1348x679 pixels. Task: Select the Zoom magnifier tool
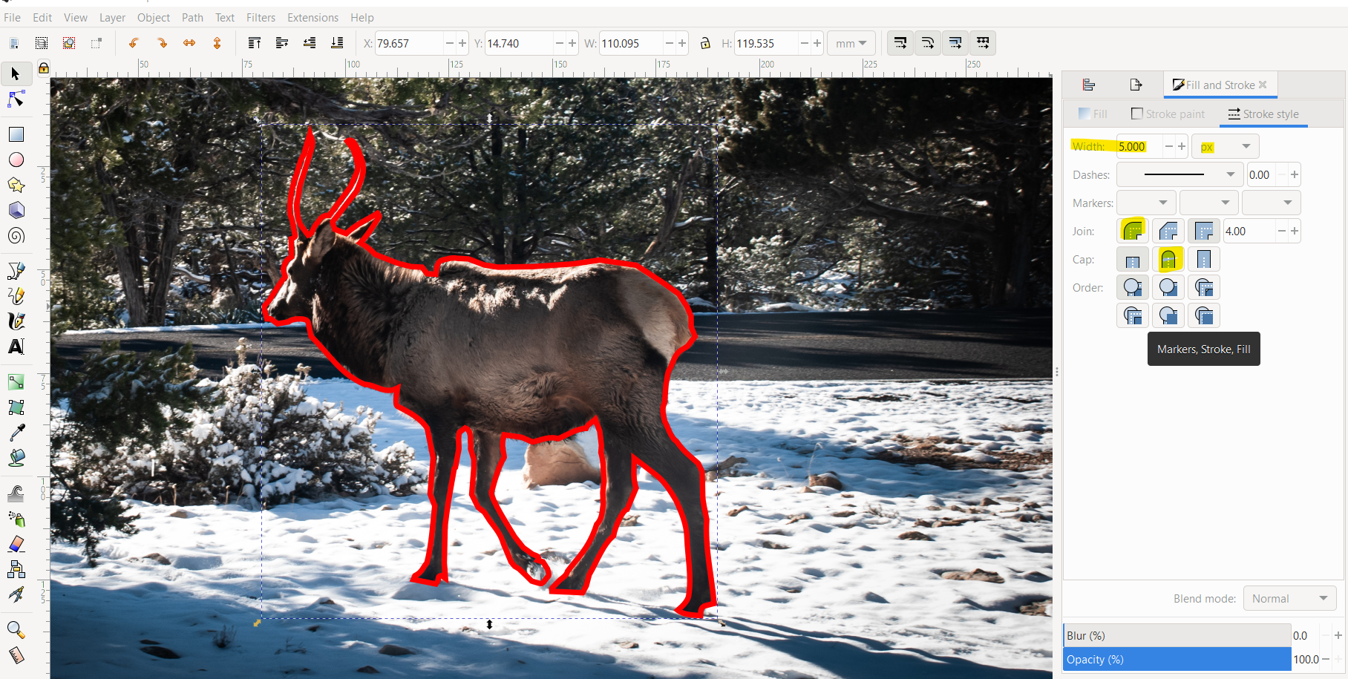tap(16, 630)
